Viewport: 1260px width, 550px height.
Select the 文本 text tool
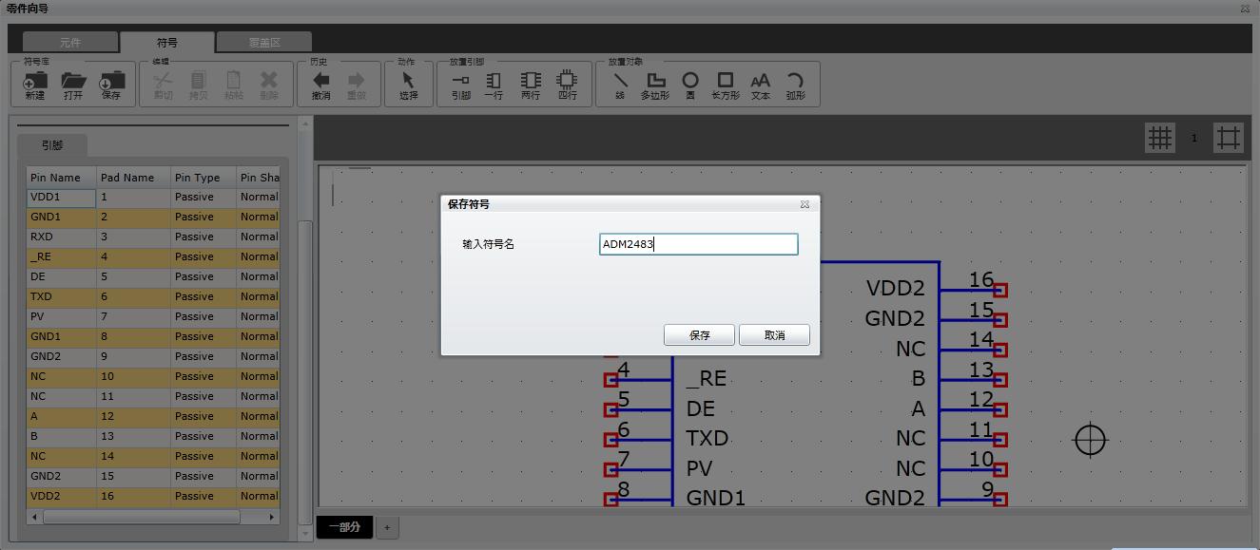(x=761, y=85)
